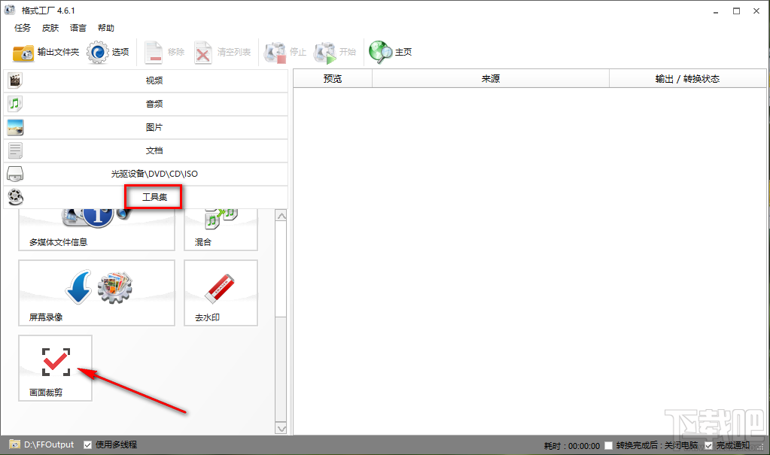The image size is (770, 455).
Task: Click the status bar folder icon
Action: [x=15, y=444]
